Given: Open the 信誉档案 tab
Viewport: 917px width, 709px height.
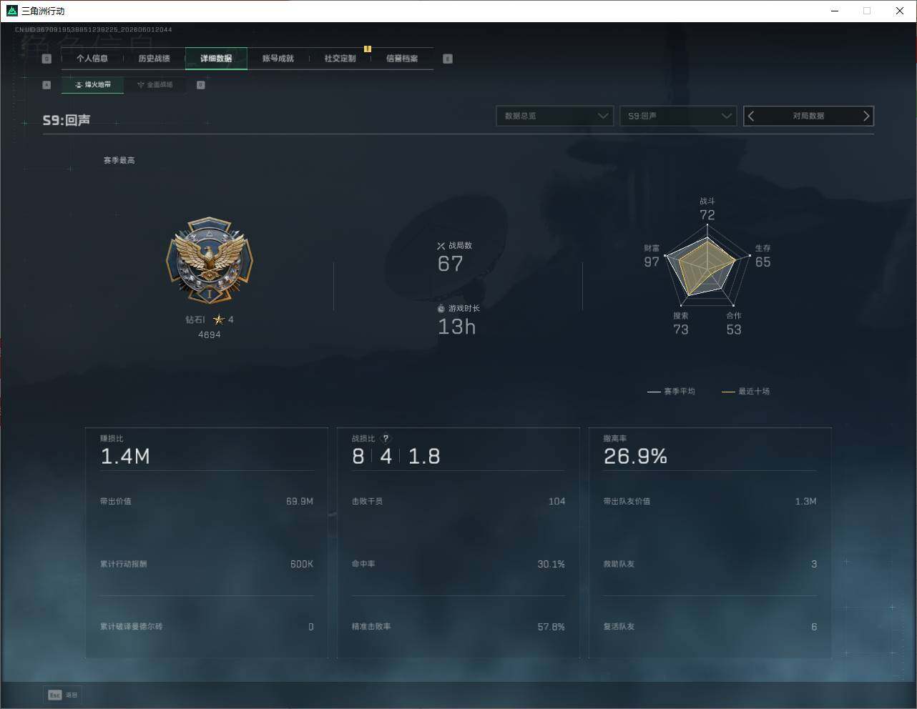Looking at the screenshot, I should 402,59.
